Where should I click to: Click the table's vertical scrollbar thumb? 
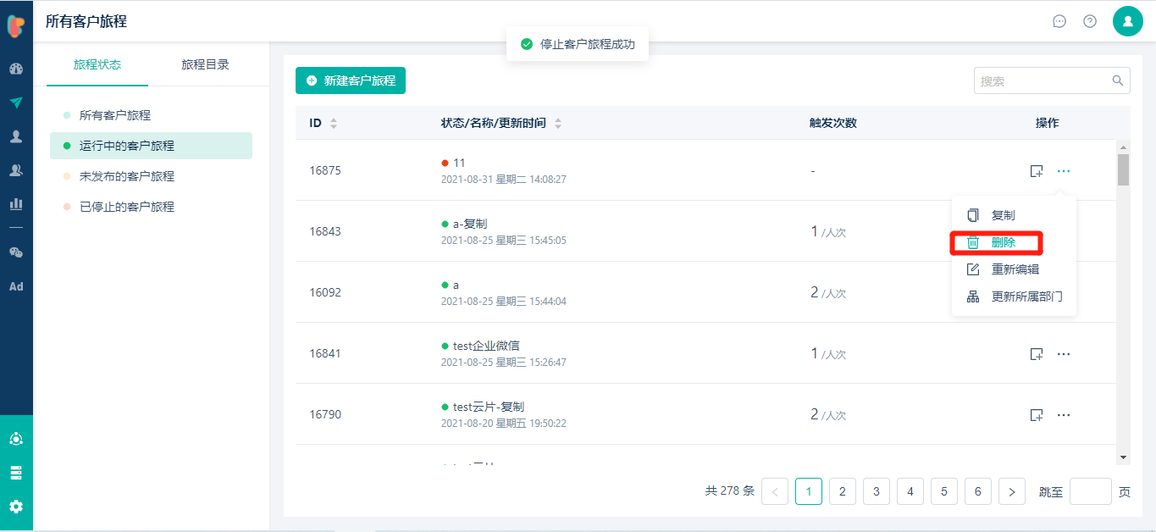tap(1124, 169)
